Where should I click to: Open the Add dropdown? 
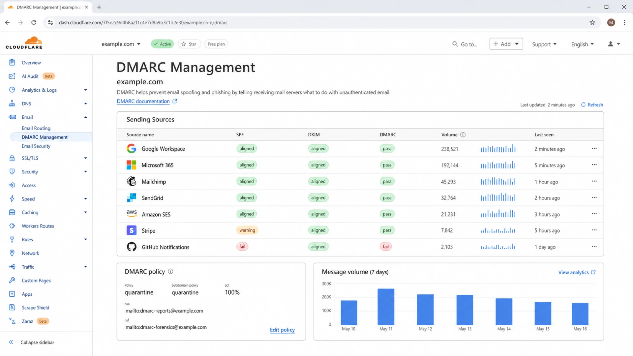(x=506, y=44)
